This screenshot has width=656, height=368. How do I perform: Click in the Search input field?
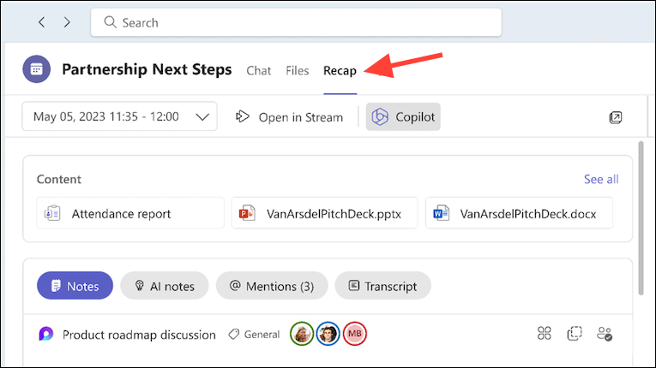(x=296, y=23)
